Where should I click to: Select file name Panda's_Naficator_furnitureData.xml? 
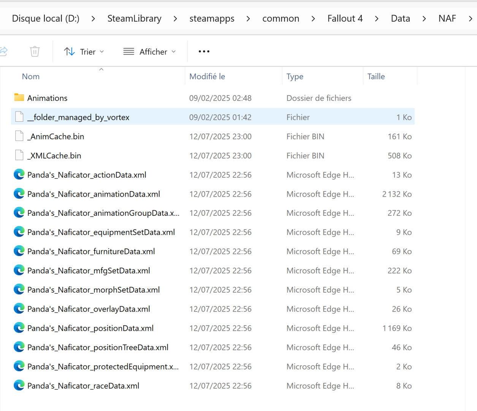(91, 252)
